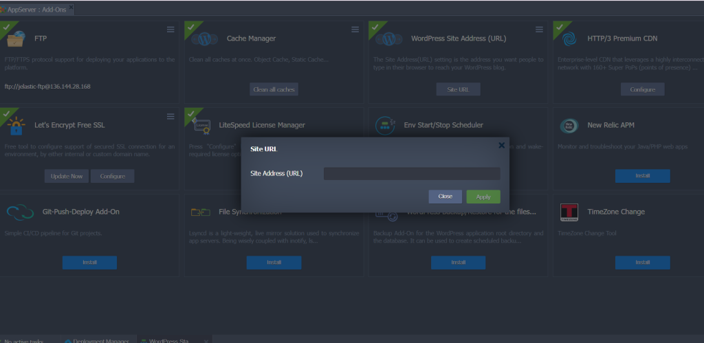Click the TimeZone Change logo icon
The width and height of the screenshot is (704, 343).
point(569,212)
